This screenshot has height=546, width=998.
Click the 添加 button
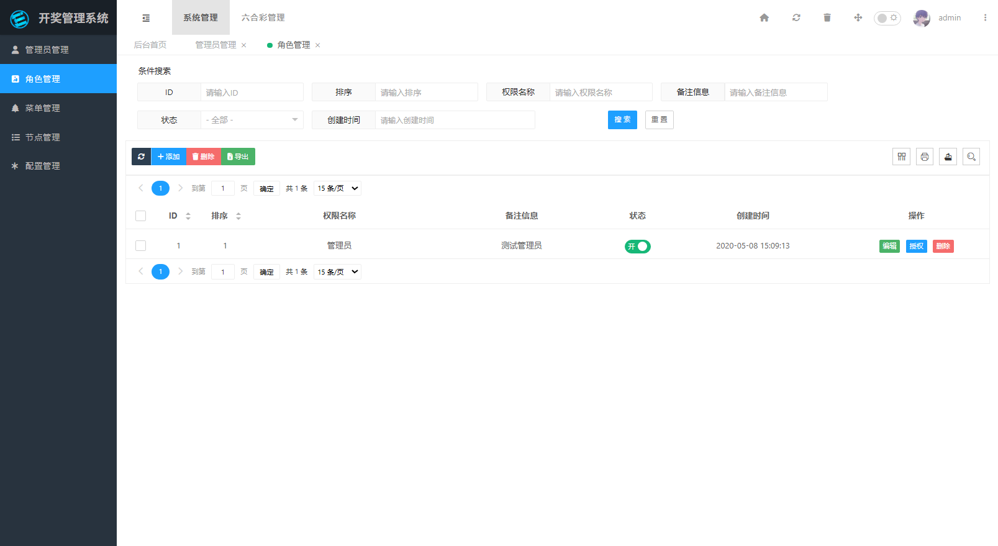[x=169, y=157]
